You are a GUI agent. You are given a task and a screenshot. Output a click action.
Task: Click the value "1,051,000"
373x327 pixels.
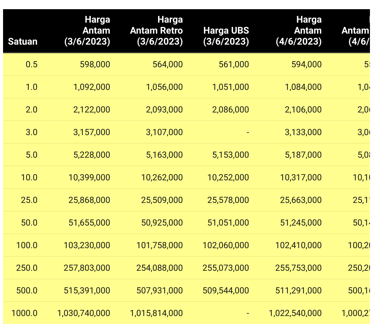(231, 87)
